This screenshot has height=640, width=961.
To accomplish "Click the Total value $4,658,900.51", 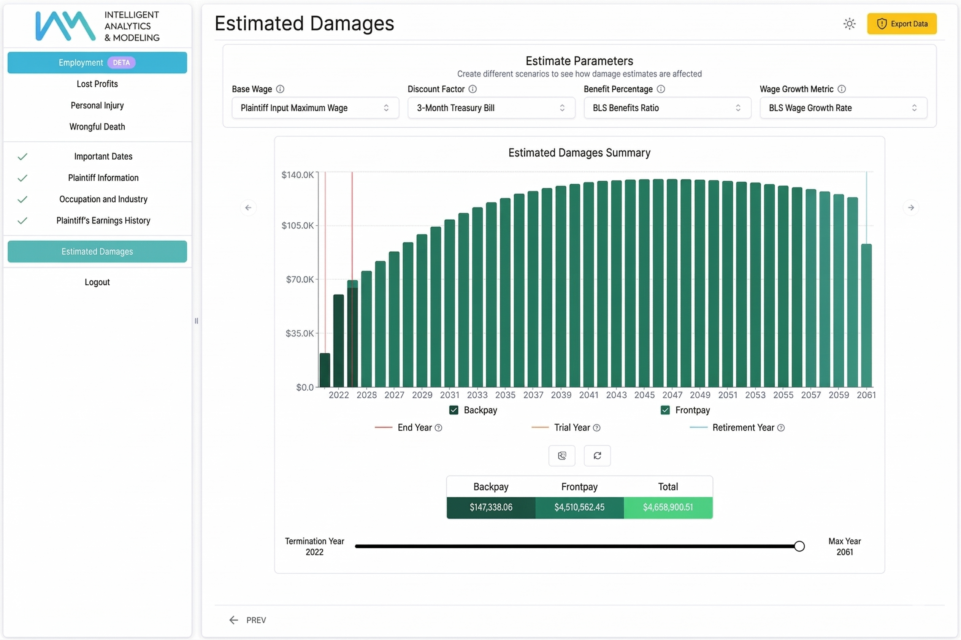I will (668, 507).
